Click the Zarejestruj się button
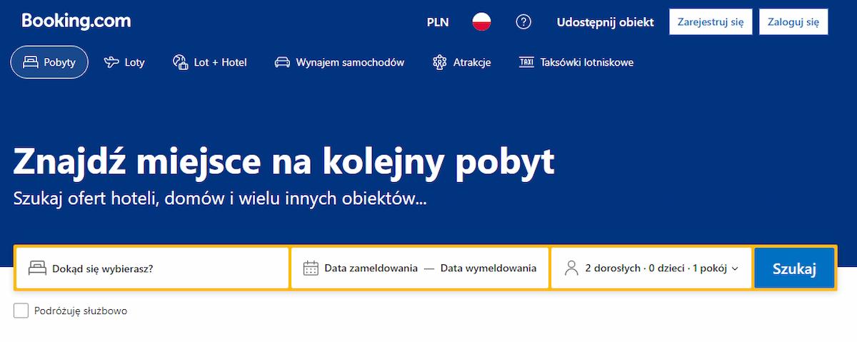 [x=711, y=22]
